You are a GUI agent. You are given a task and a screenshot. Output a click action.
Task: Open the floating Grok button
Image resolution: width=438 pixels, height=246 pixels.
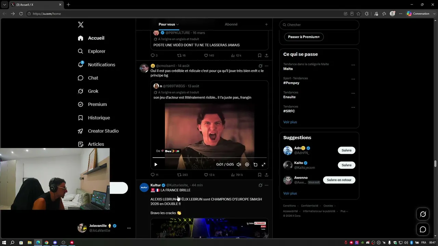pos(423,214)
